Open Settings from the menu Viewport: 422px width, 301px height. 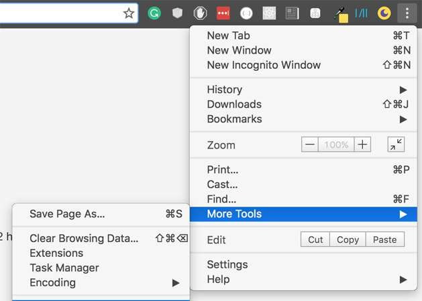click(x=303, y=264)
